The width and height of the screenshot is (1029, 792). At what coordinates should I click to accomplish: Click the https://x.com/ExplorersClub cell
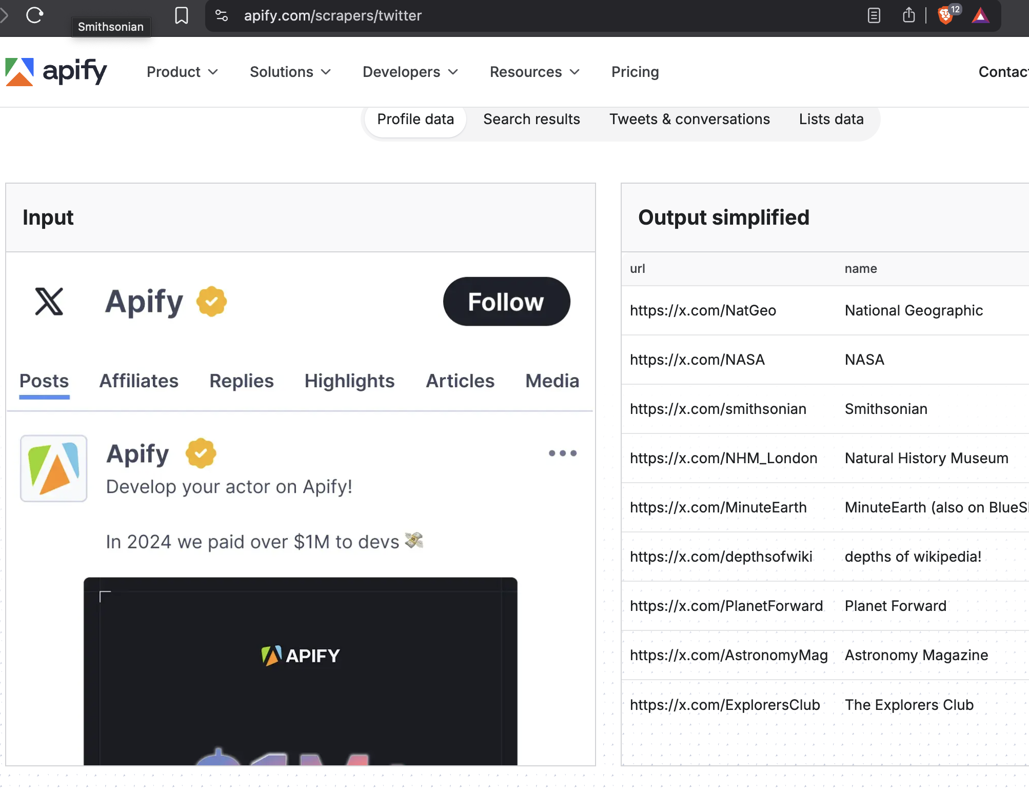[725, 705]
